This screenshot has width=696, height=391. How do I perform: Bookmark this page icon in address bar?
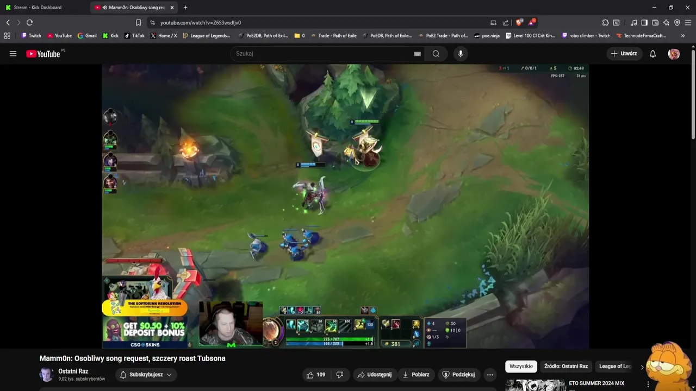(x=138, y=22)
